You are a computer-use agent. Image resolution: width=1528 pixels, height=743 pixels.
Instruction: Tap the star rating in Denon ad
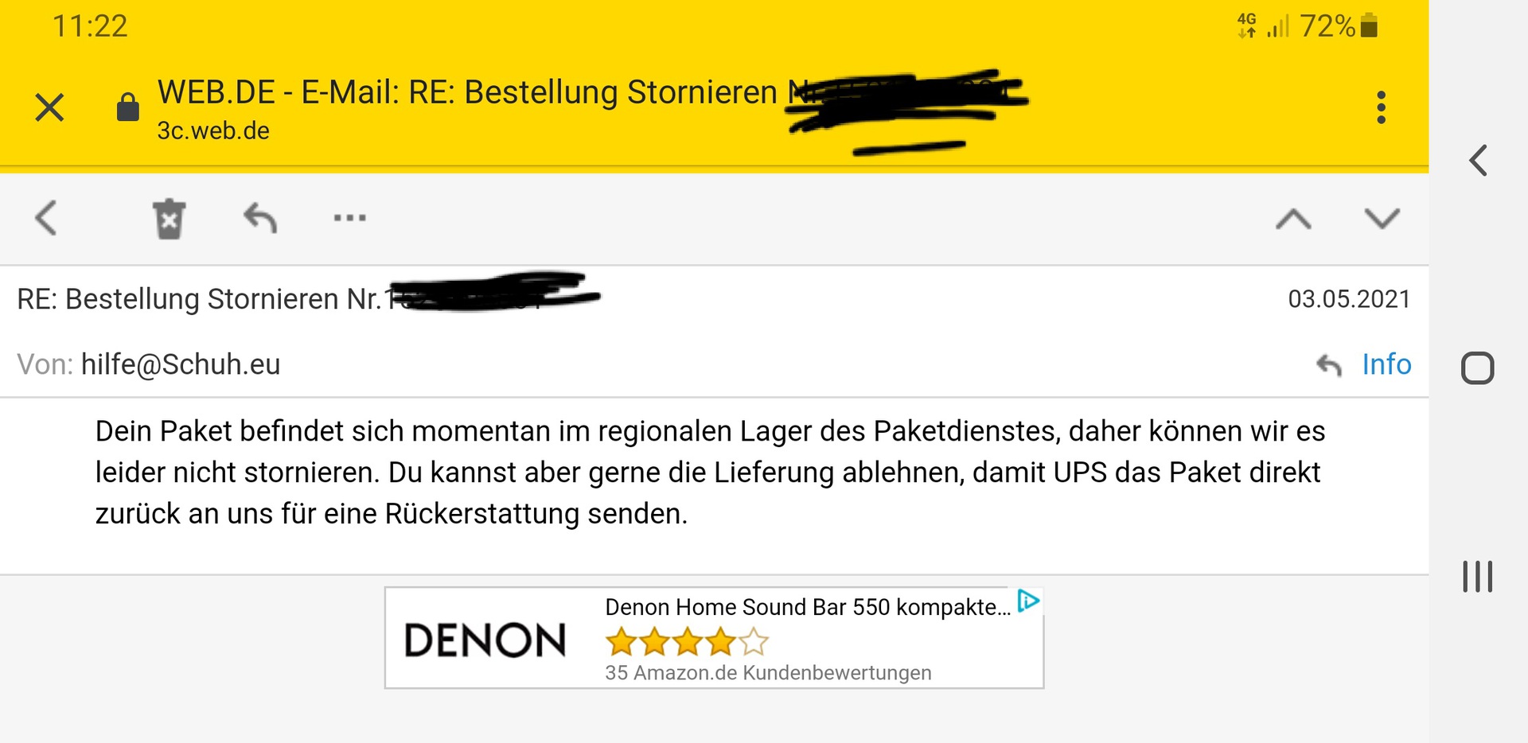(x=686, y=641)
